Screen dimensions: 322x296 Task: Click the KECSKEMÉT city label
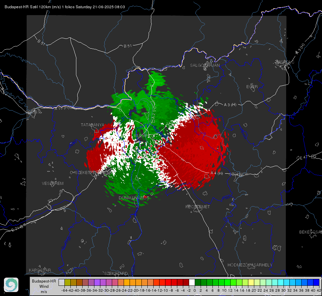point(198,207)
